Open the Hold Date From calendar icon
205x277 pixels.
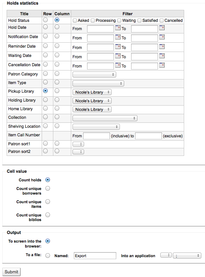tap(118, 28)
